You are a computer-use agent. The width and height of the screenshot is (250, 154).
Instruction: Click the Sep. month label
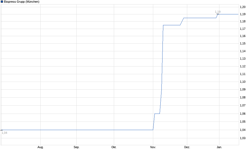click(77, 147)
